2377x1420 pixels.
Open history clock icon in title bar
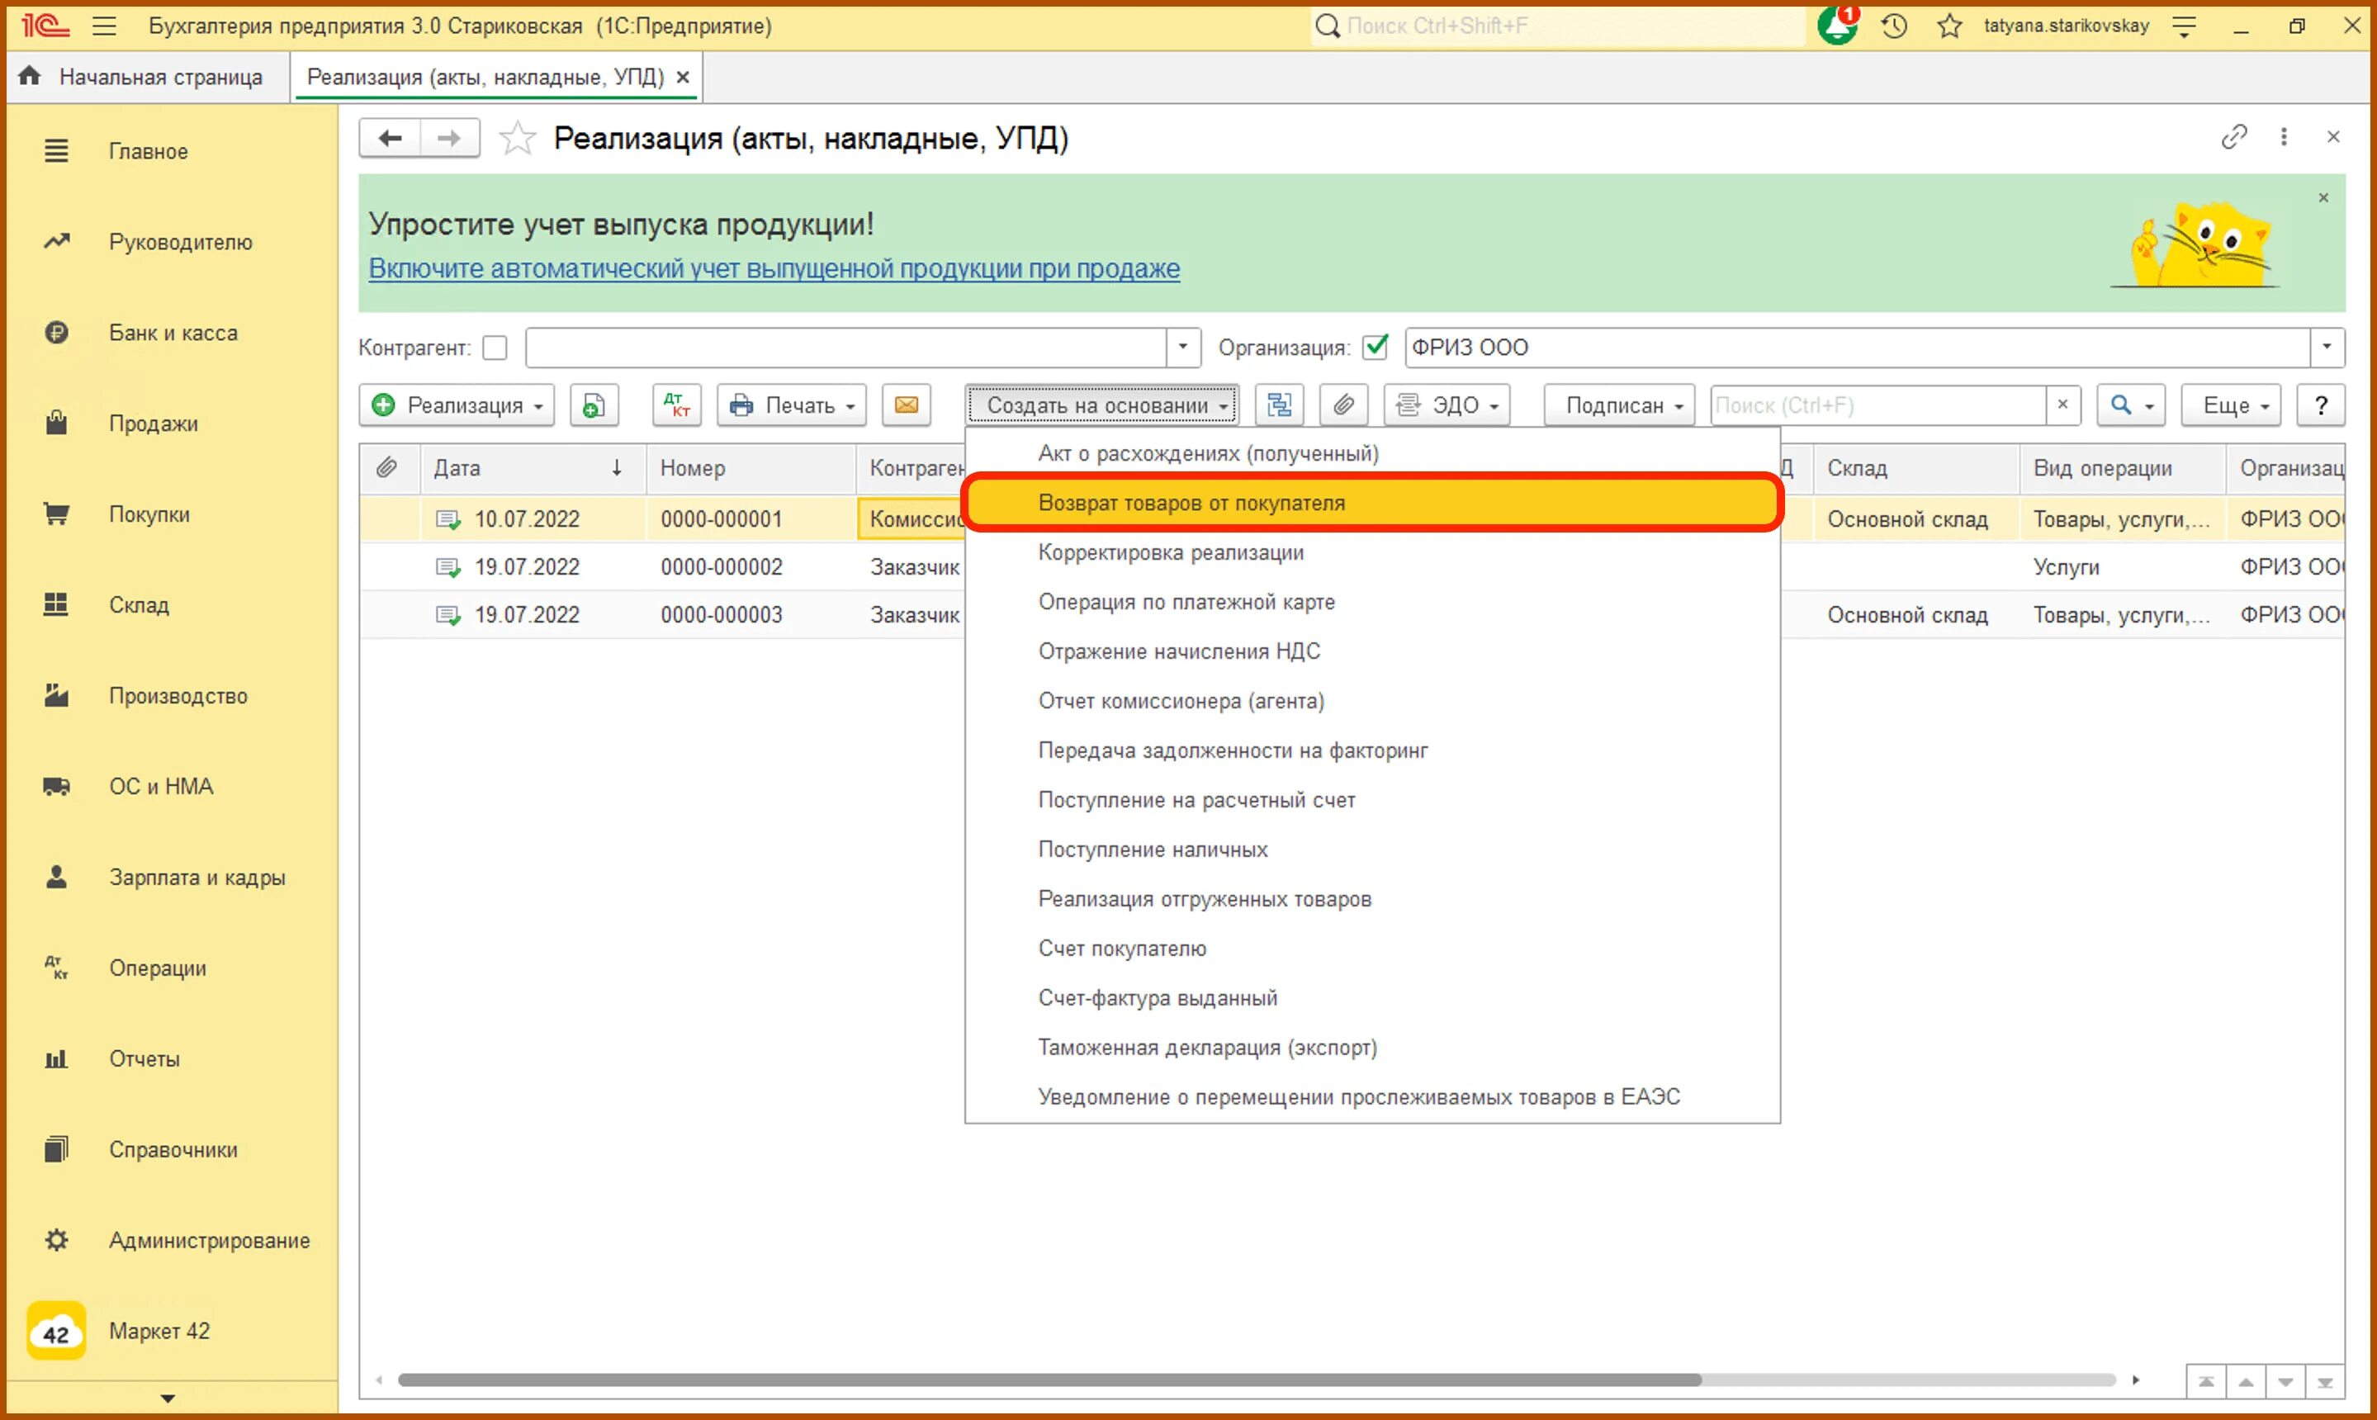(1894, 26)
